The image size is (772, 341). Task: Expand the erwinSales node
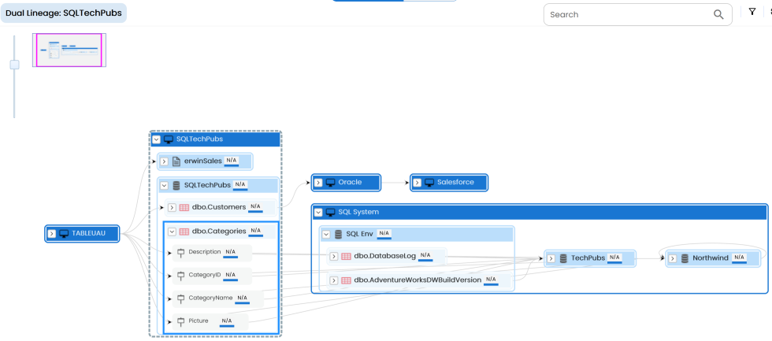[165, 161]
